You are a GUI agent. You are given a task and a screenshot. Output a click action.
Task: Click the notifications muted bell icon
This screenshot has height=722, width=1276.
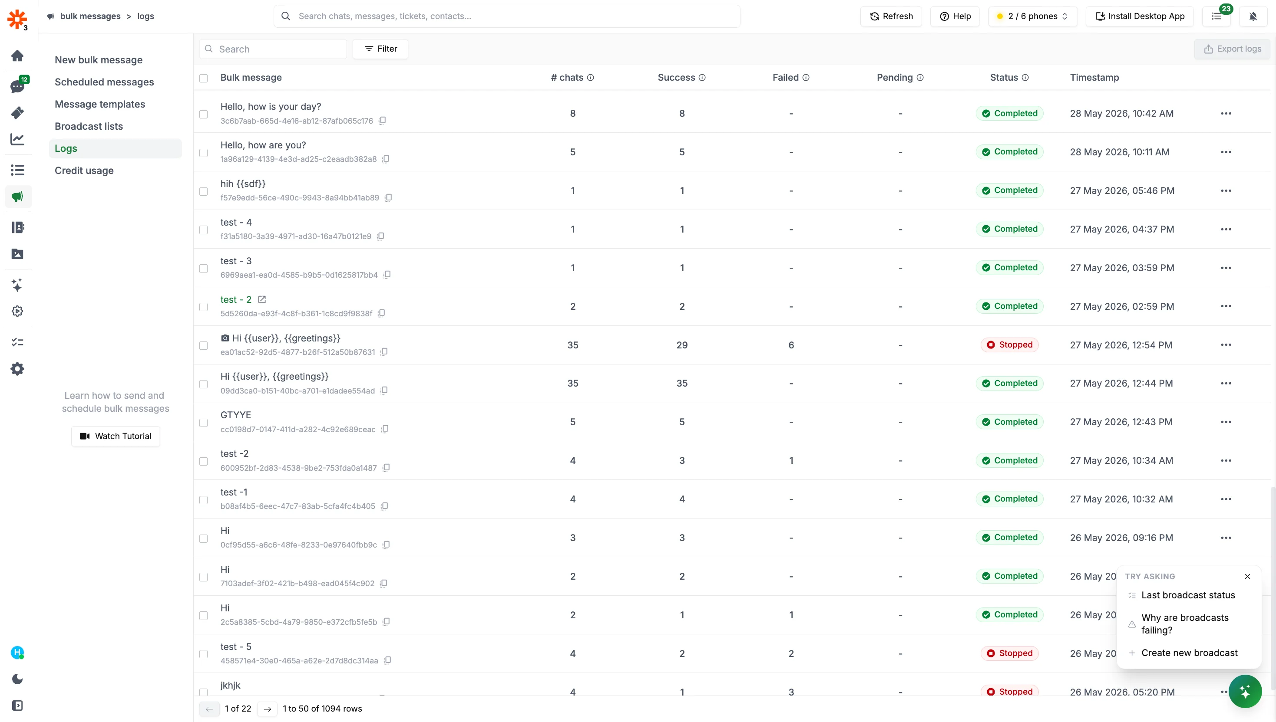(1253, 16)
